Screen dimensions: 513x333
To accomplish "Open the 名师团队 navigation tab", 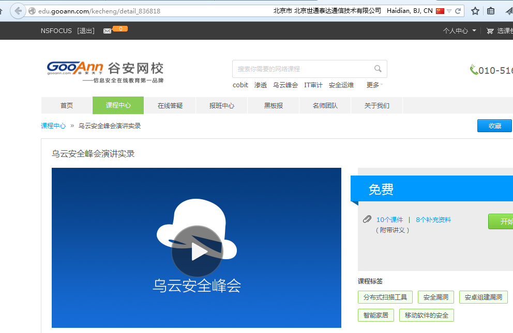I will [325, 105].
